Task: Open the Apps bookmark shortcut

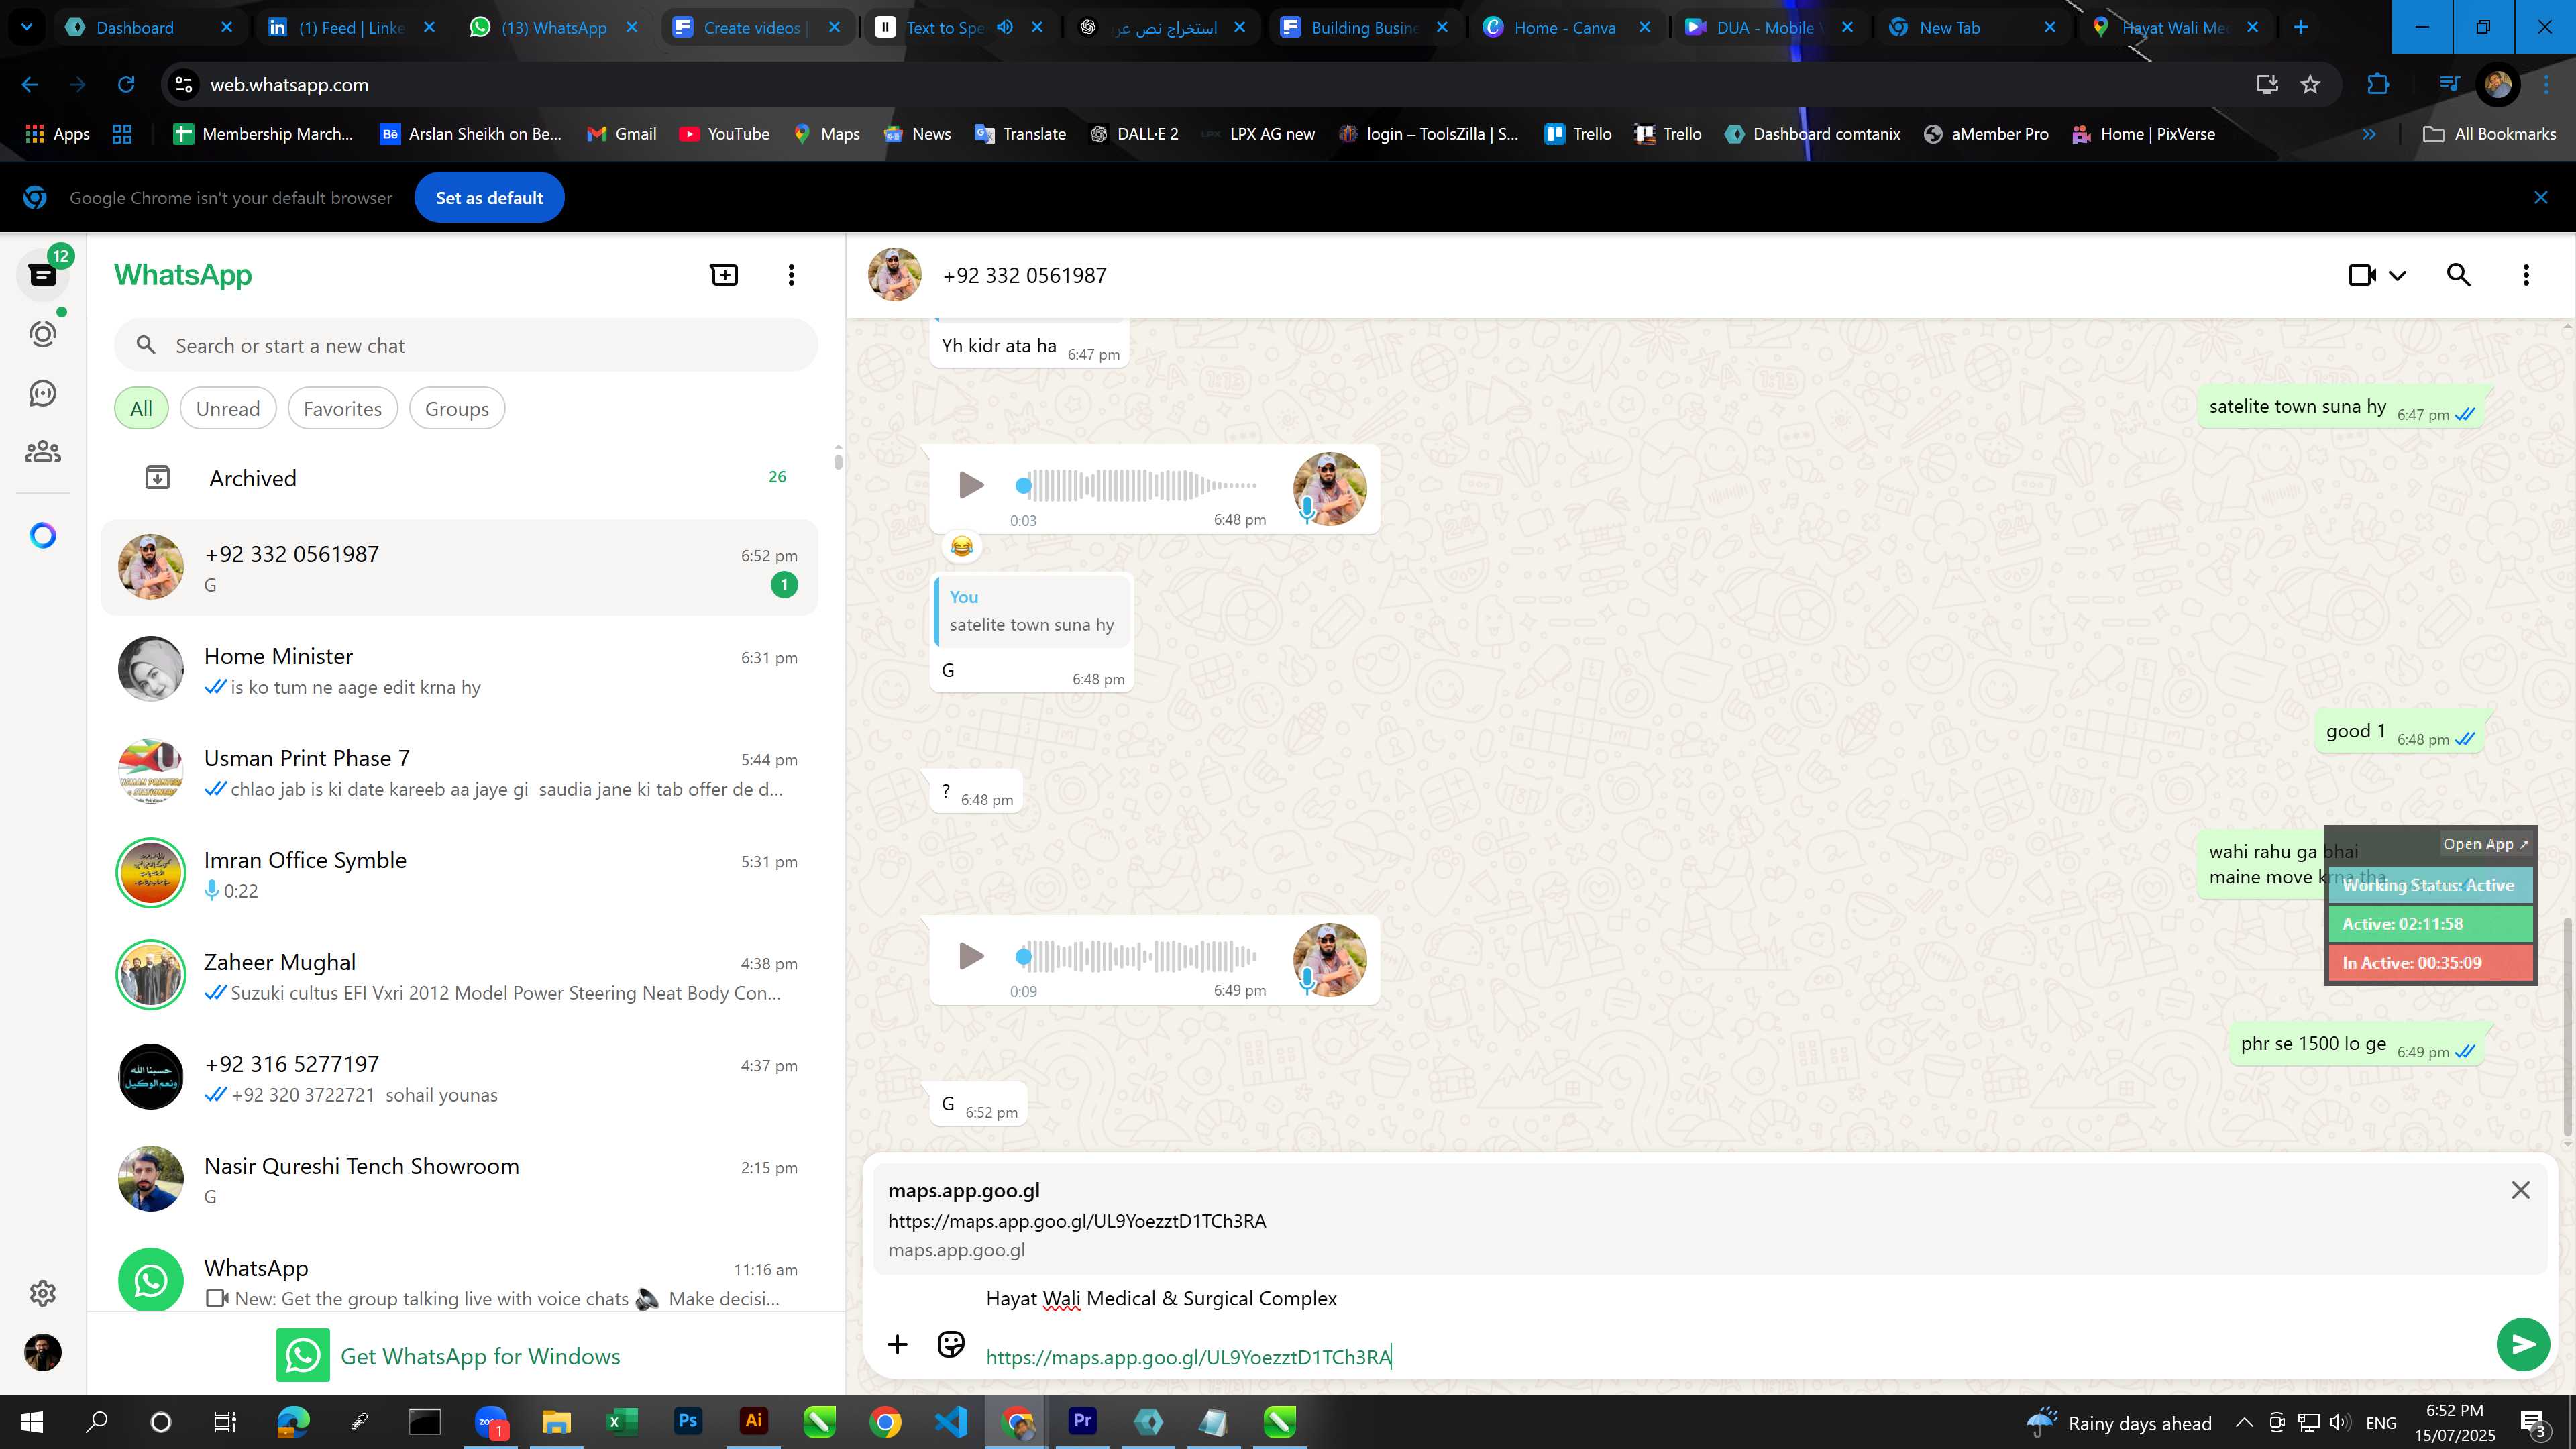Action: click(57, 134)
